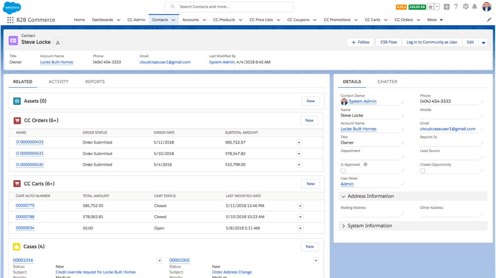Edit the Title field pencil icon

tap(402, 143)
